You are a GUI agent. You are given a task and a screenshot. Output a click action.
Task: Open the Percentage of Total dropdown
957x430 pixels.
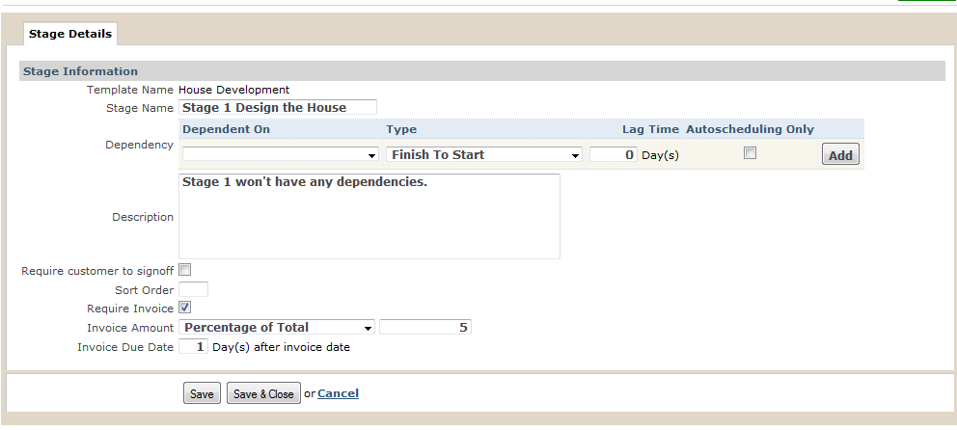pos(277,328)
